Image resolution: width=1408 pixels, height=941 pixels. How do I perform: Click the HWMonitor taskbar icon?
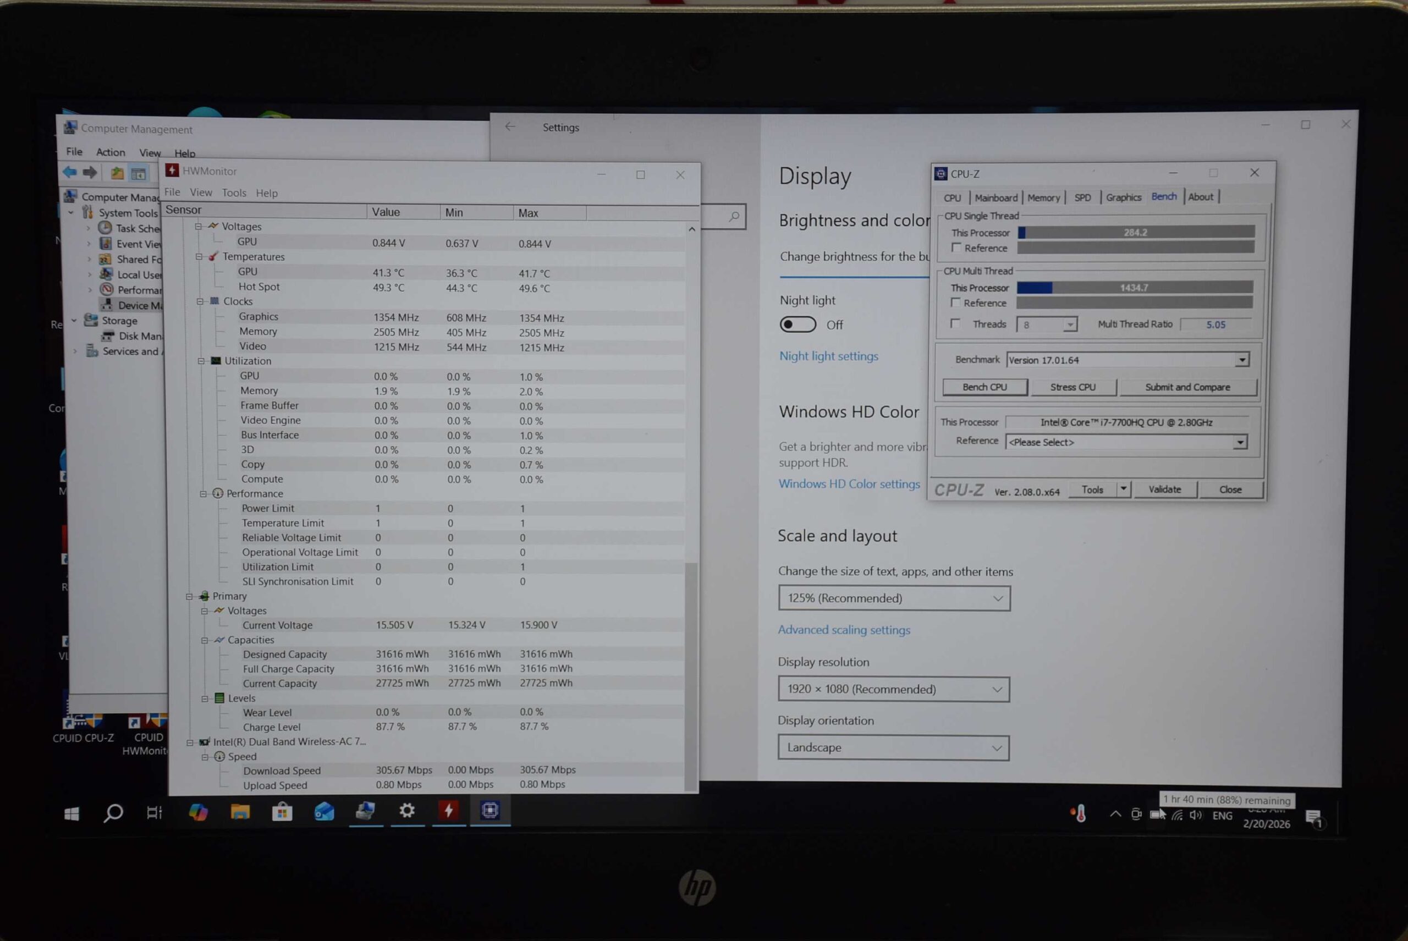[x=448, y=811]
